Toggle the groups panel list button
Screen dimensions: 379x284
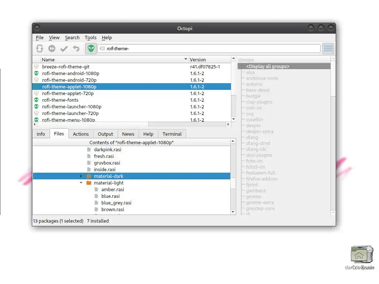point(328,48)
